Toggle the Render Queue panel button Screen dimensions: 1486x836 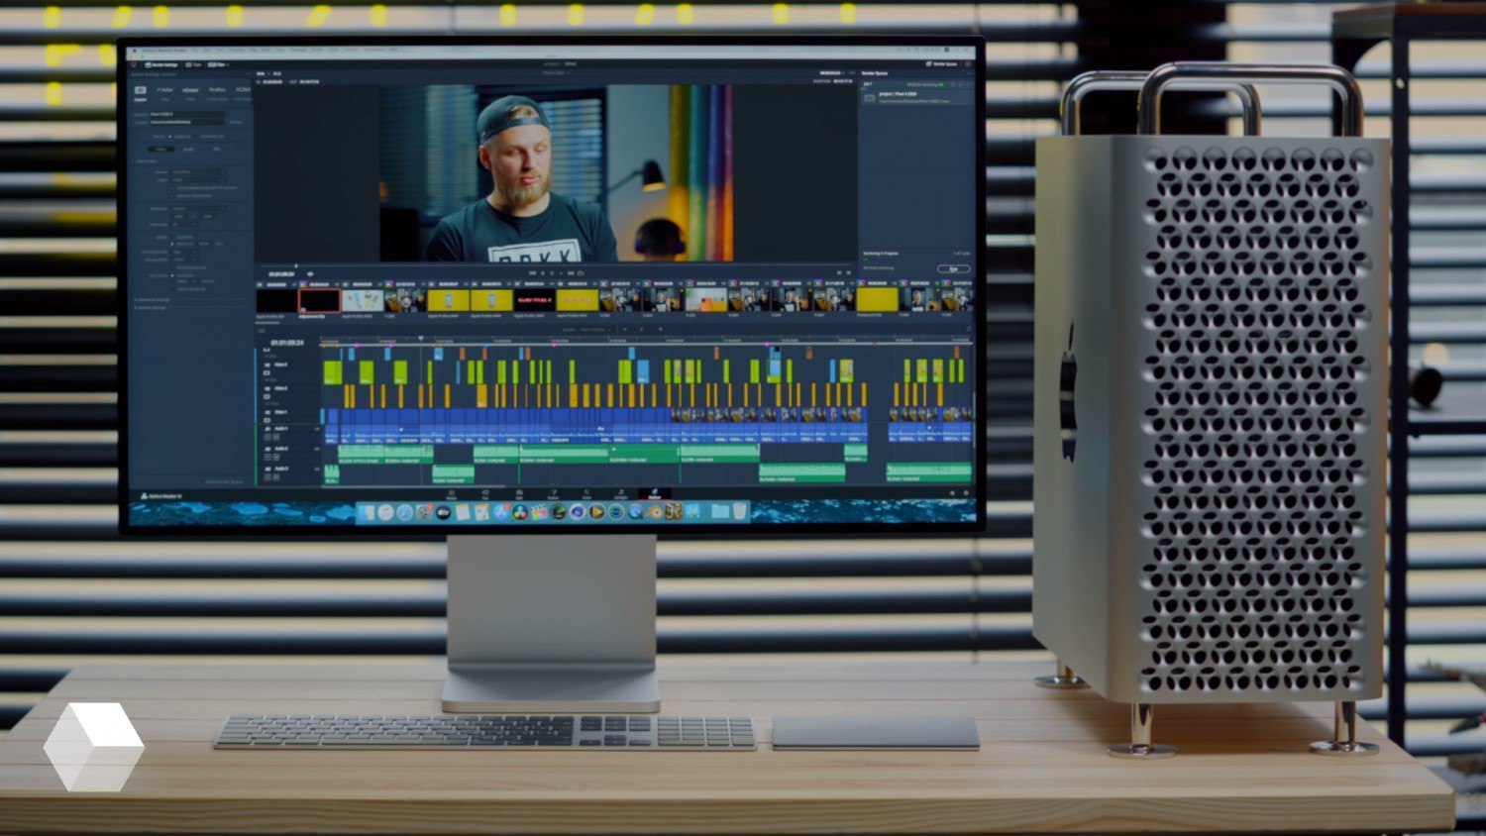[942, 63]
